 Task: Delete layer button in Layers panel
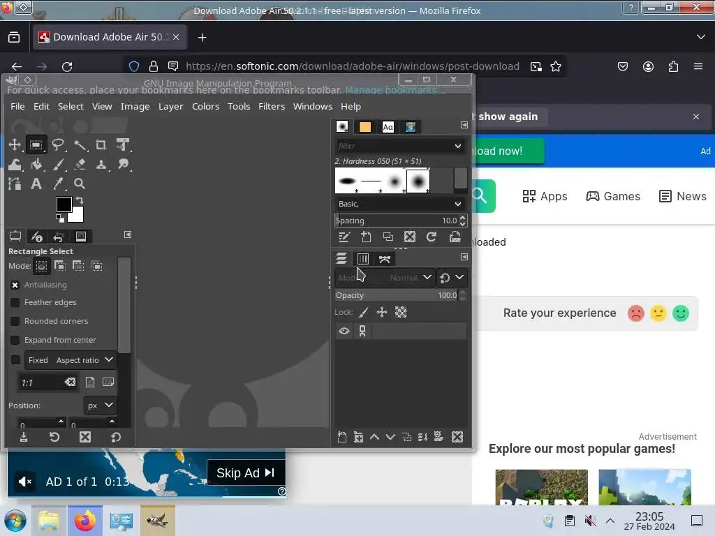tap(457, 438)
